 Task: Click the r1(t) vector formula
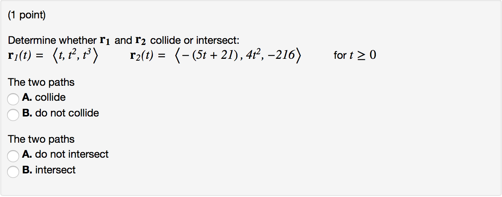(53, 56)
